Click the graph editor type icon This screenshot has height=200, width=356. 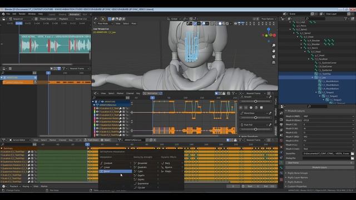pos(95,93)
